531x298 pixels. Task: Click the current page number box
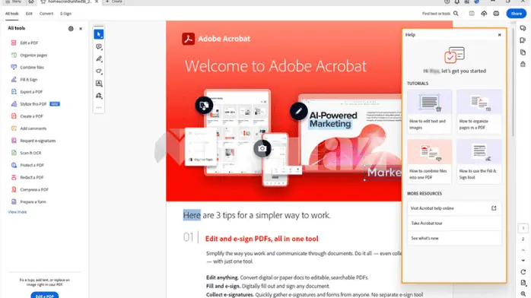tap(523, 228)
